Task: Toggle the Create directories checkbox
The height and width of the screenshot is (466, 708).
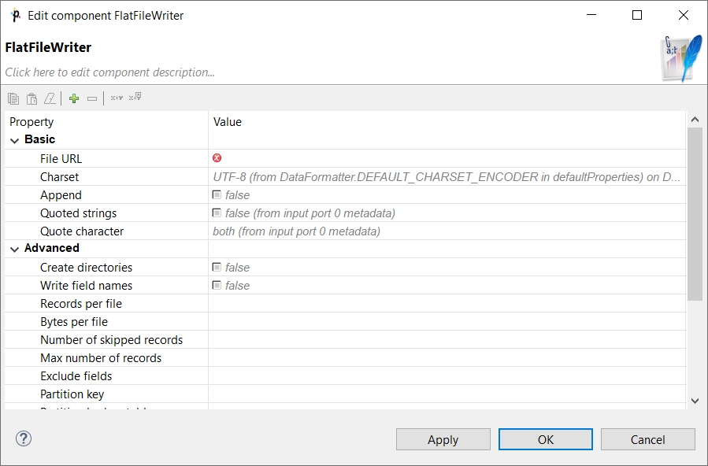Action: (x=217, y=267)
